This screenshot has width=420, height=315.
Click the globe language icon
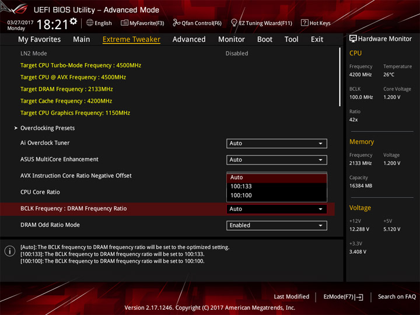(x=90, y=23)
